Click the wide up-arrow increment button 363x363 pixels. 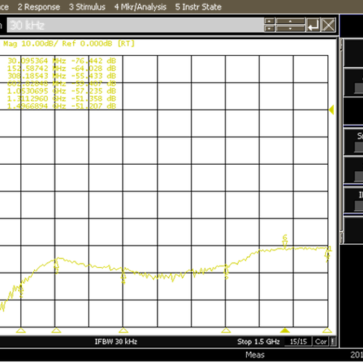click(290, 21)
